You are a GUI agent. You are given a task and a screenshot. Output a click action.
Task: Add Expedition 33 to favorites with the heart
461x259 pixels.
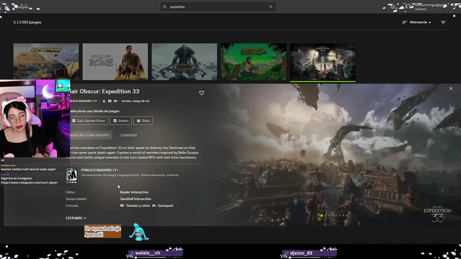[x=202, y=93]
